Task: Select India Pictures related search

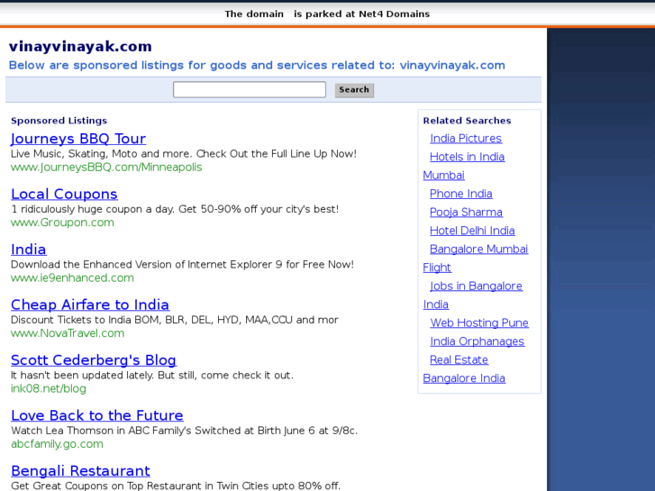Action: (x=466, y=139)
